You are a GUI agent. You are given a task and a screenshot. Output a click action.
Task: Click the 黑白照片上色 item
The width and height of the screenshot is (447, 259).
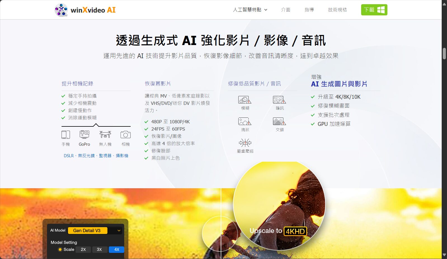(162, 158)
